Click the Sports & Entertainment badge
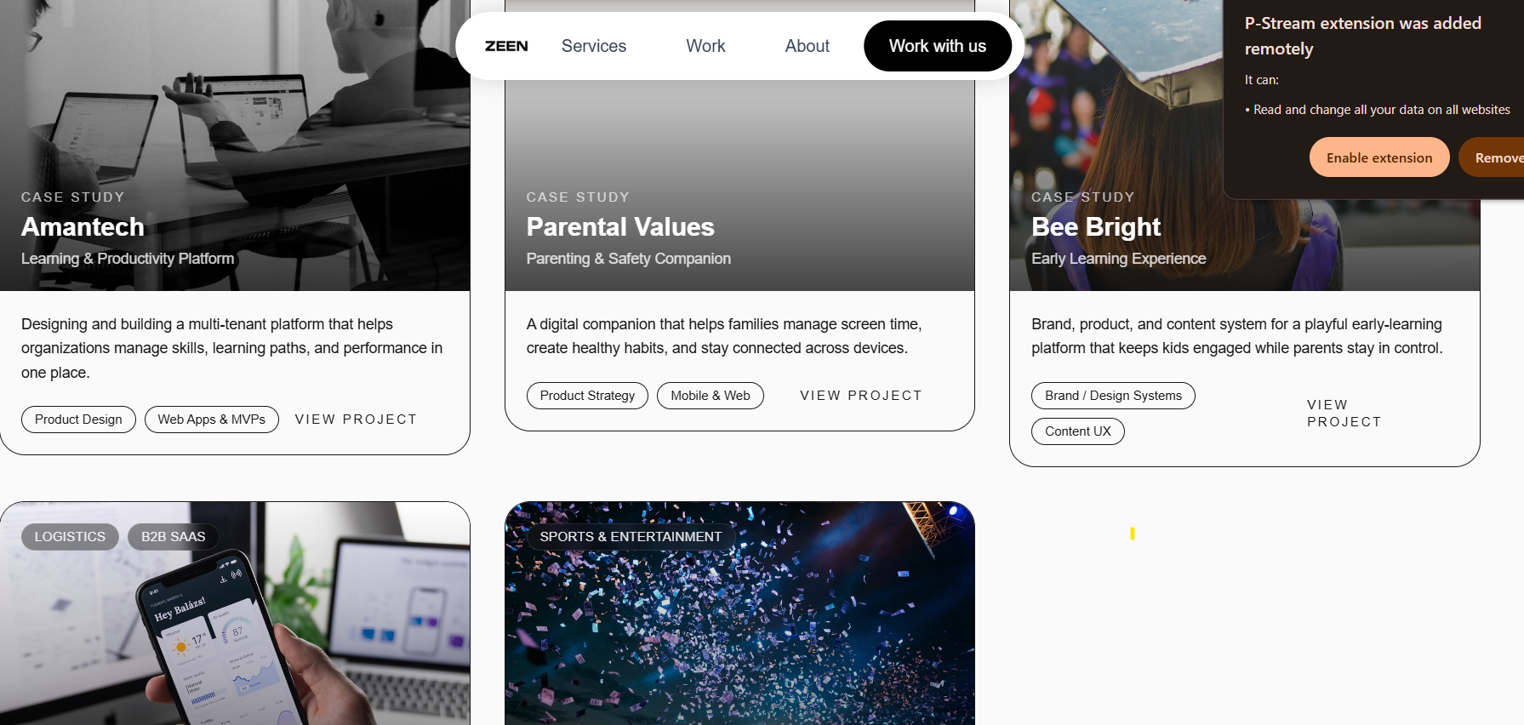The width and height of the screenshot is (1524, 725). (631, 537)
